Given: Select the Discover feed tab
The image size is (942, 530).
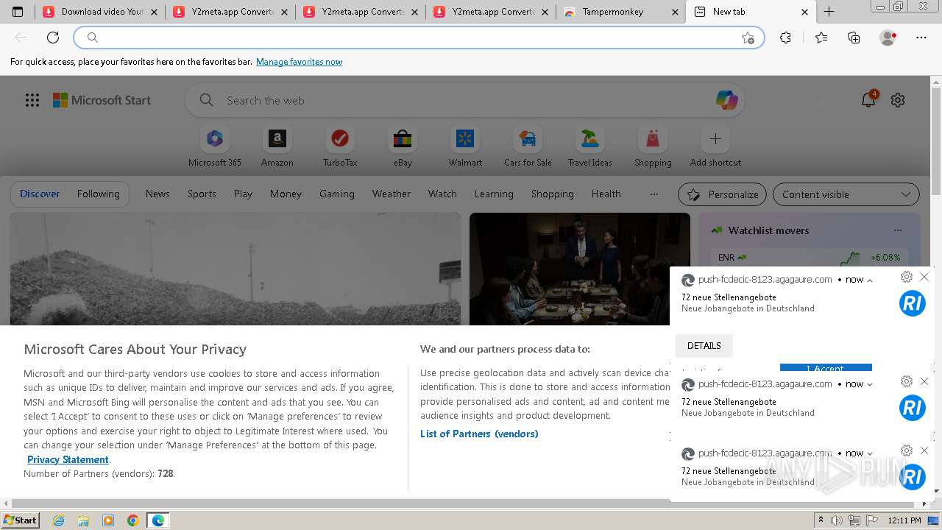Looking at the screenshot, I should 40,194.
